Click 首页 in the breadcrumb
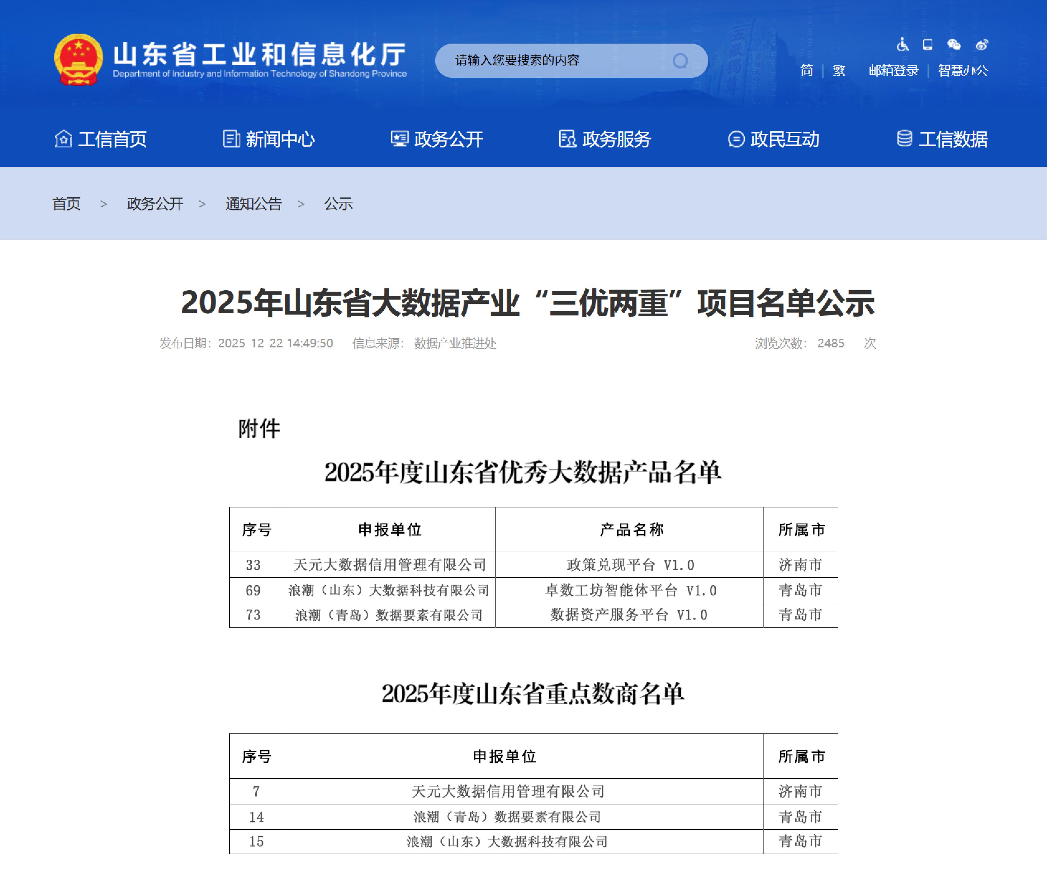The image size is (1047, 881). click(x=66, y=204)
